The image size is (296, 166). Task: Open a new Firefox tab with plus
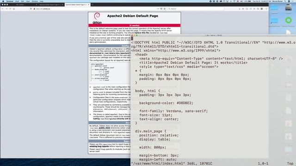[92, 5]
